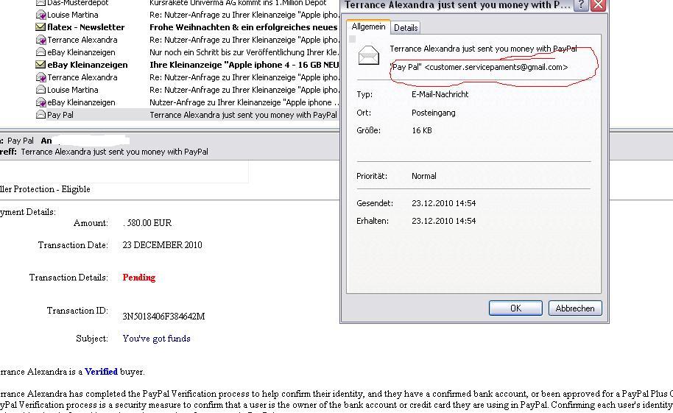The image size is (673, 413).
Task: Click opened envelope icon of second Louise Martina mail
Action: [40, 90]
